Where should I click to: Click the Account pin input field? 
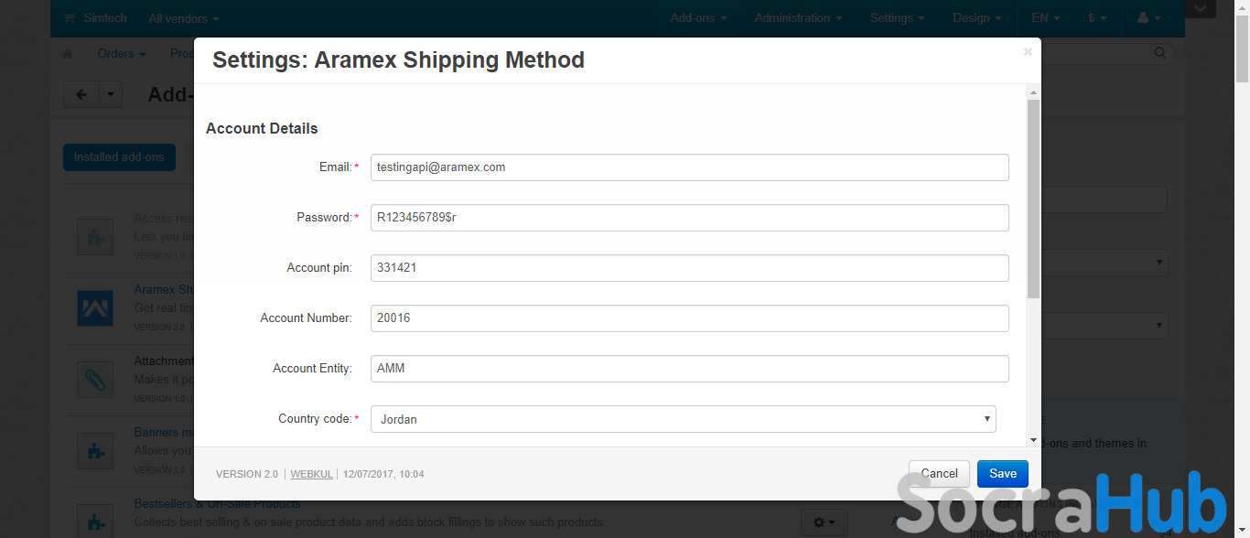tap(689, 268)
